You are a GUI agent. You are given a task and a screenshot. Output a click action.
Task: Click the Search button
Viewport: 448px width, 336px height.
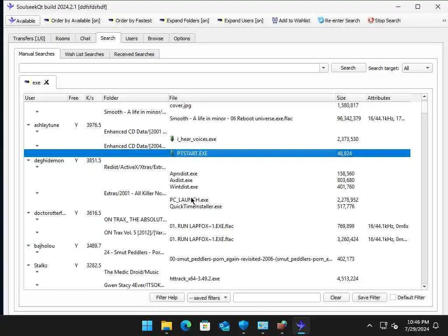pos(348,68)
